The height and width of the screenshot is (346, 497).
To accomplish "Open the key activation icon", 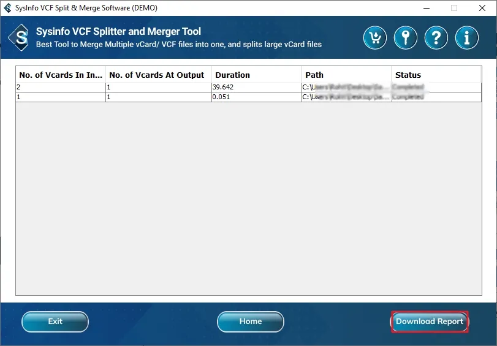I will (x=406, y=38).
